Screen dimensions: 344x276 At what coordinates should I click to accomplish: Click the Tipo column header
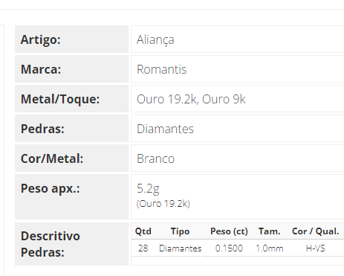click(x=180, y=231)
